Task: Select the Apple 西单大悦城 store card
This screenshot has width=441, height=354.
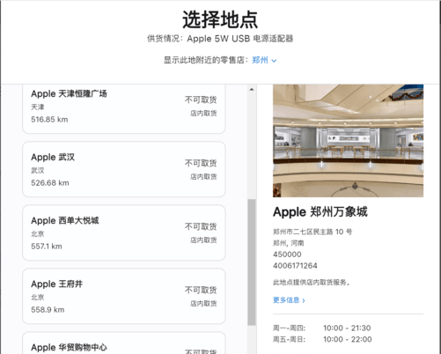Action: 124,232
